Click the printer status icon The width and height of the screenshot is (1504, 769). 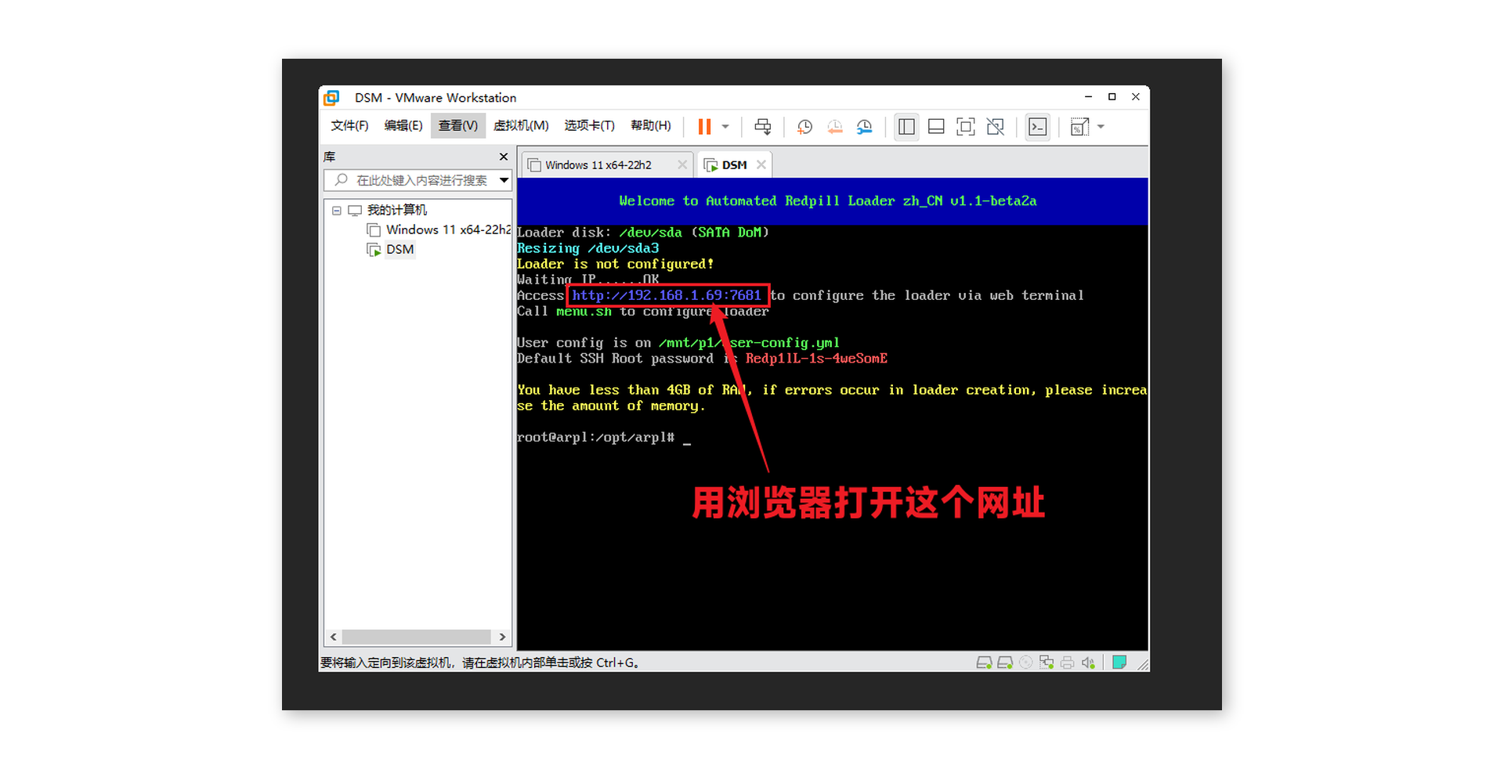1067,662
